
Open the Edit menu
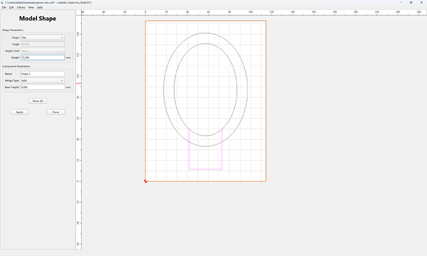click(x=11, y=7)
